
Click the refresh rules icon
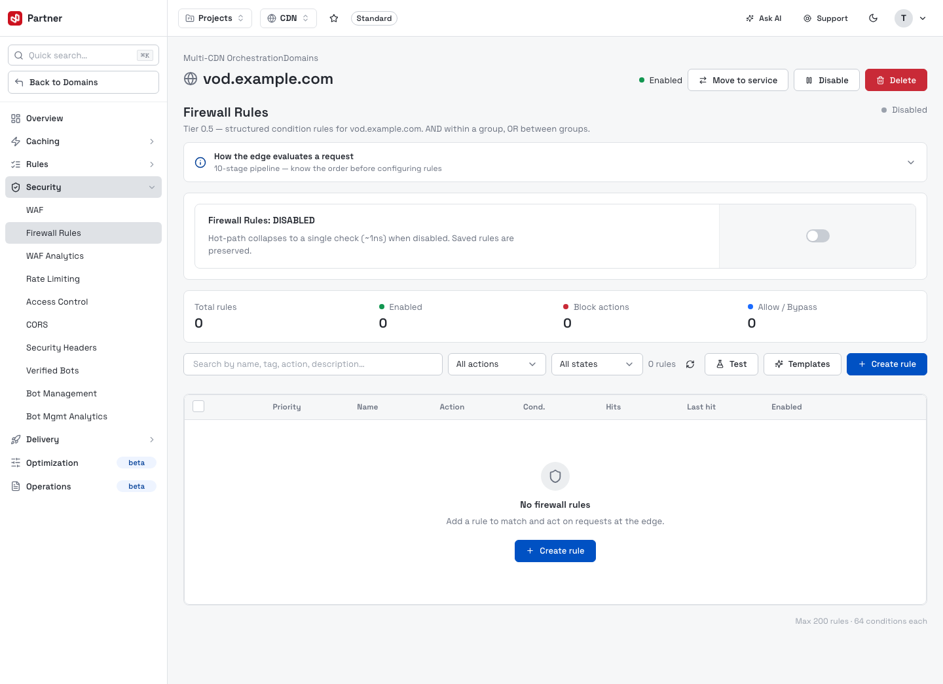coord(690,364)
